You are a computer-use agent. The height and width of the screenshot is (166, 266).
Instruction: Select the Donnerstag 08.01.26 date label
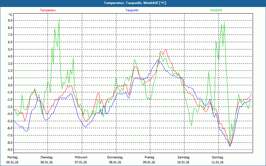(115, 160)
